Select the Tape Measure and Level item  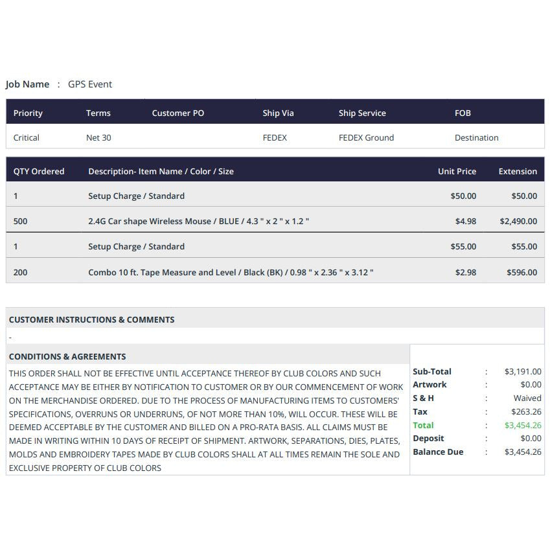pyautogui.click(x=231, y=272)
